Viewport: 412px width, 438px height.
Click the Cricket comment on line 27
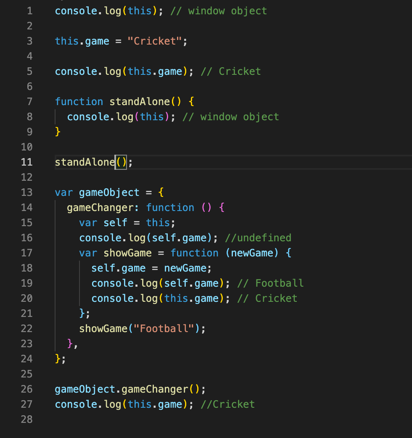pos(227,404)
